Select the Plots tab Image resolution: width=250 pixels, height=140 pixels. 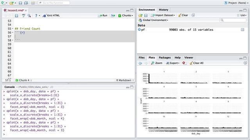pyautogui.click(x=152, y=58)
